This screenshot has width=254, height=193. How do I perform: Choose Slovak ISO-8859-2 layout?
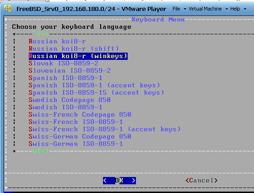63,63
